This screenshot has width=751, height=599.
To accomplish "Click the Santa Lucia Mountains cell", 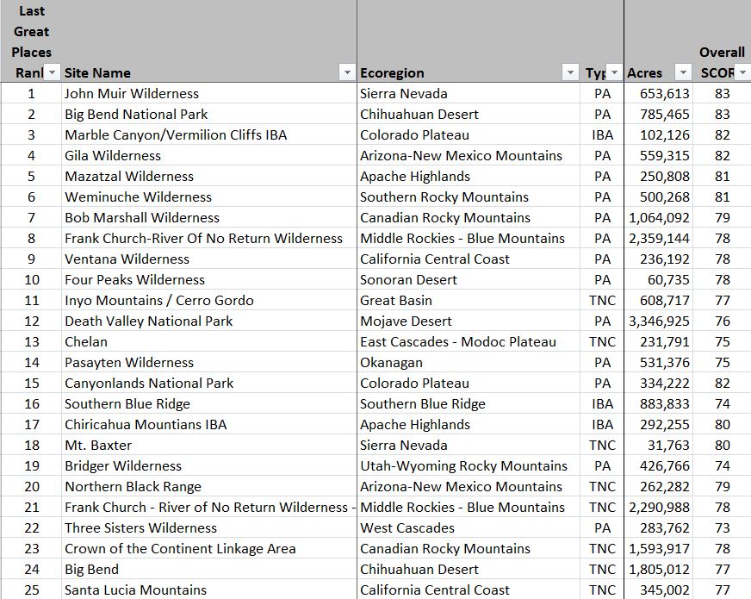I will (x=208, y=590).
